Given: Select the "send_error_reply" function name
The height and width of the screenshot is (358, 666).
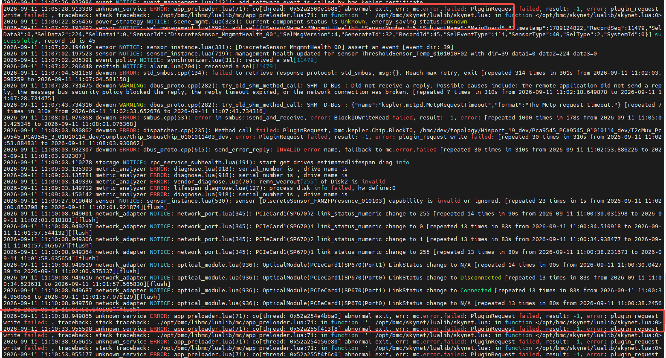Looking at the screenshot, I should click(242, 150).
